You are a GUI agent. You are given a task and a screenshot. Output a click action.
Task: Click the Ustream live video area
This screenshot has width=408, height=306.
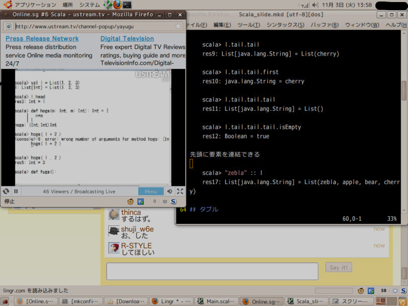[93, 127]
